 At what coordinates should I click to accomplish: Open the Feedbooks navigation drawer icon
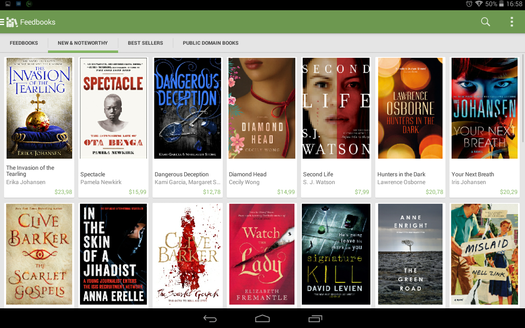[9, 22]
